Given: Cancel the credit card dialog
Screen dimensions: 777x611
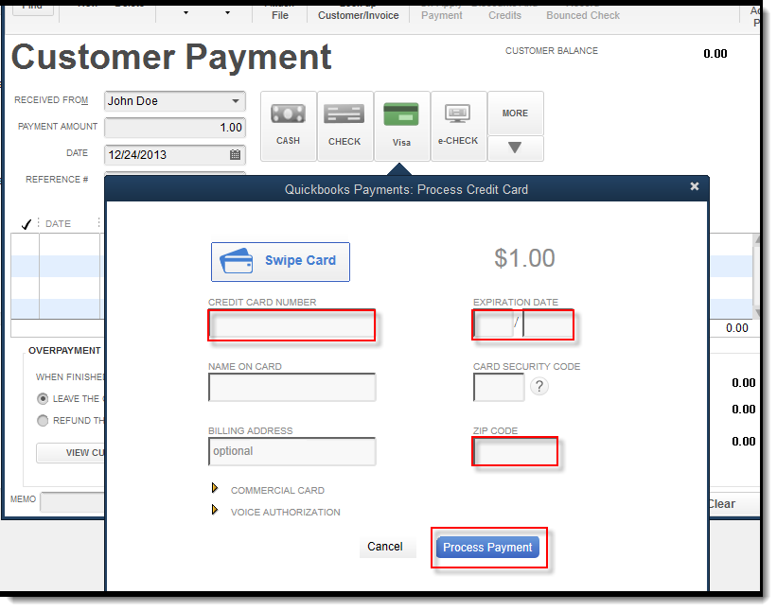Looking at the screenshot, I should 385,547.
